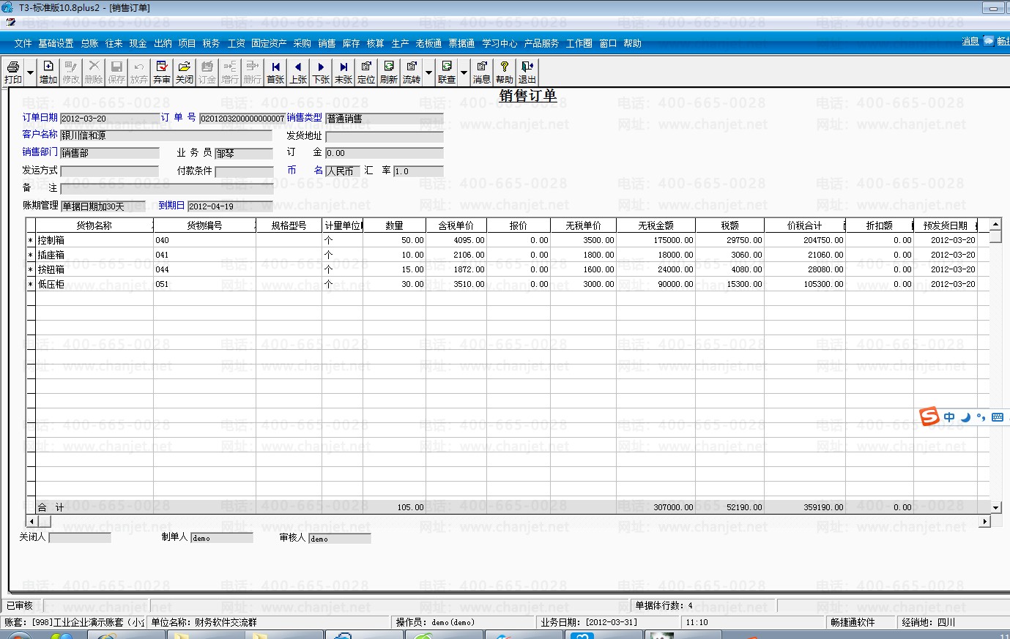
Task: Click the 含税单价 column header
Action: 456,225
